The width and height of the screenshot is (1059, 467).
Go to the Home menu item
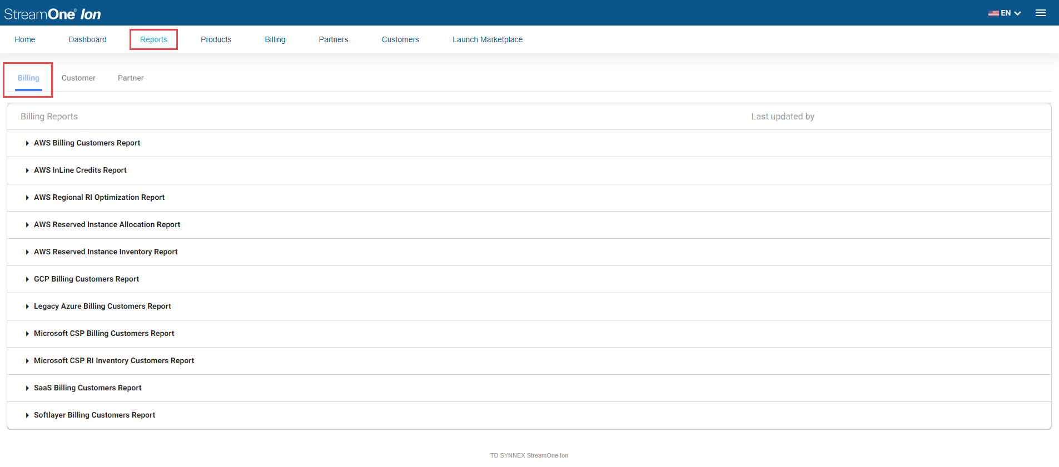point(25,39)
